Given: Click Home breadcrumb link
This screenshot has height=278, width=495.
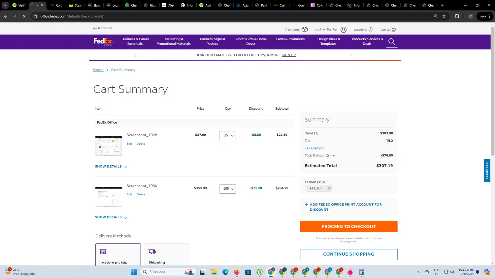Looking at the screenshot, I should (98, 70).
